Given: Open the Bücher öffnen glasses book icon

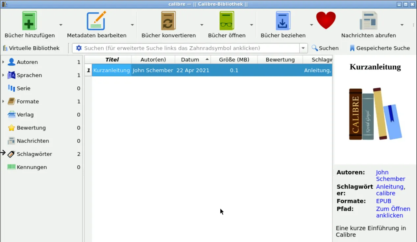Looking at the screenshot, I should click(x=227, y=21).
